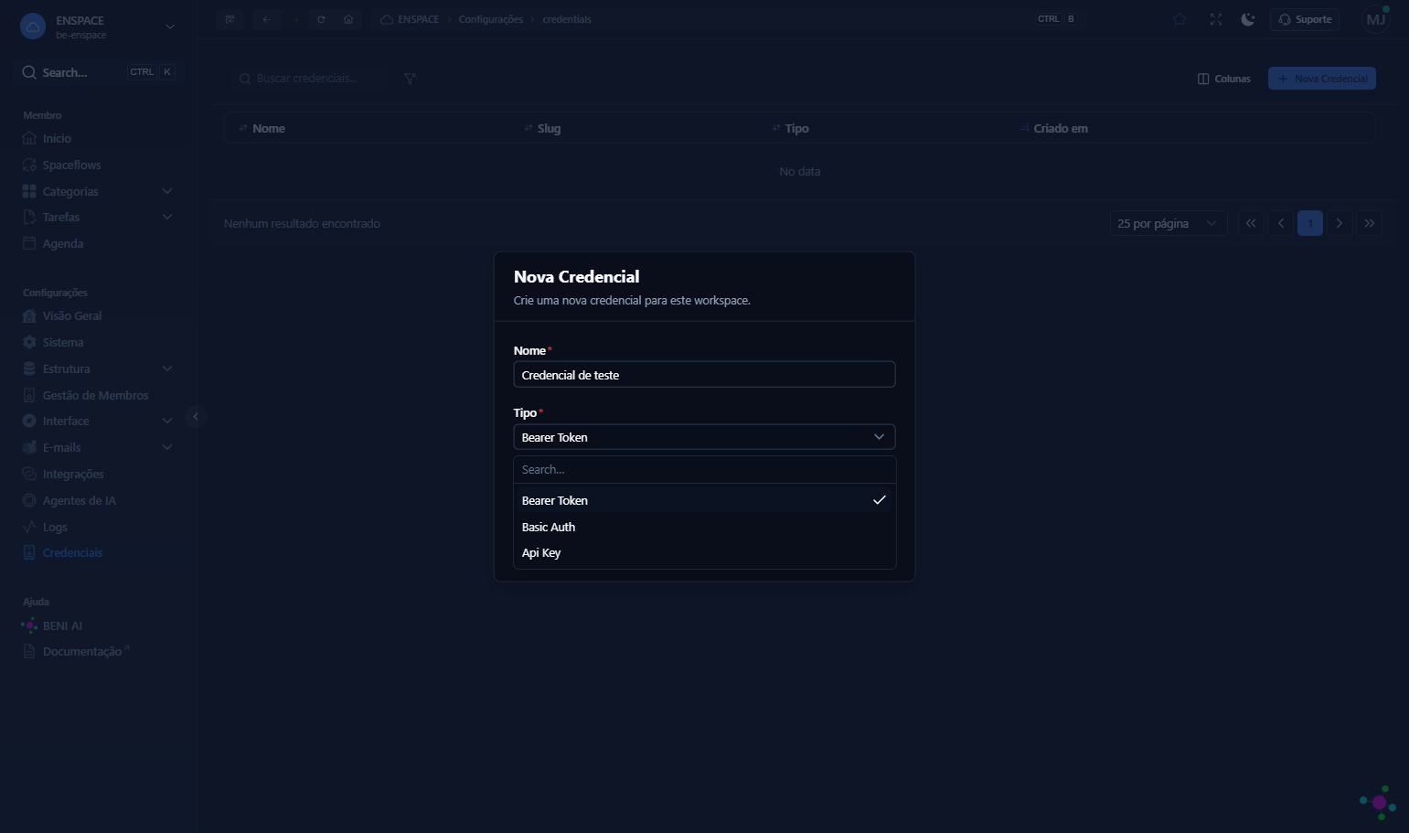This screenshot has height=833, width=1409.
Task: Go to first page double-arrow
Action: 1251,223
